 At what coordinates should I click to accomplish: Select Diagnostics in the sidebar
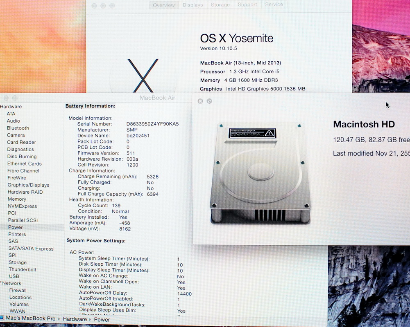pos(20,149)
